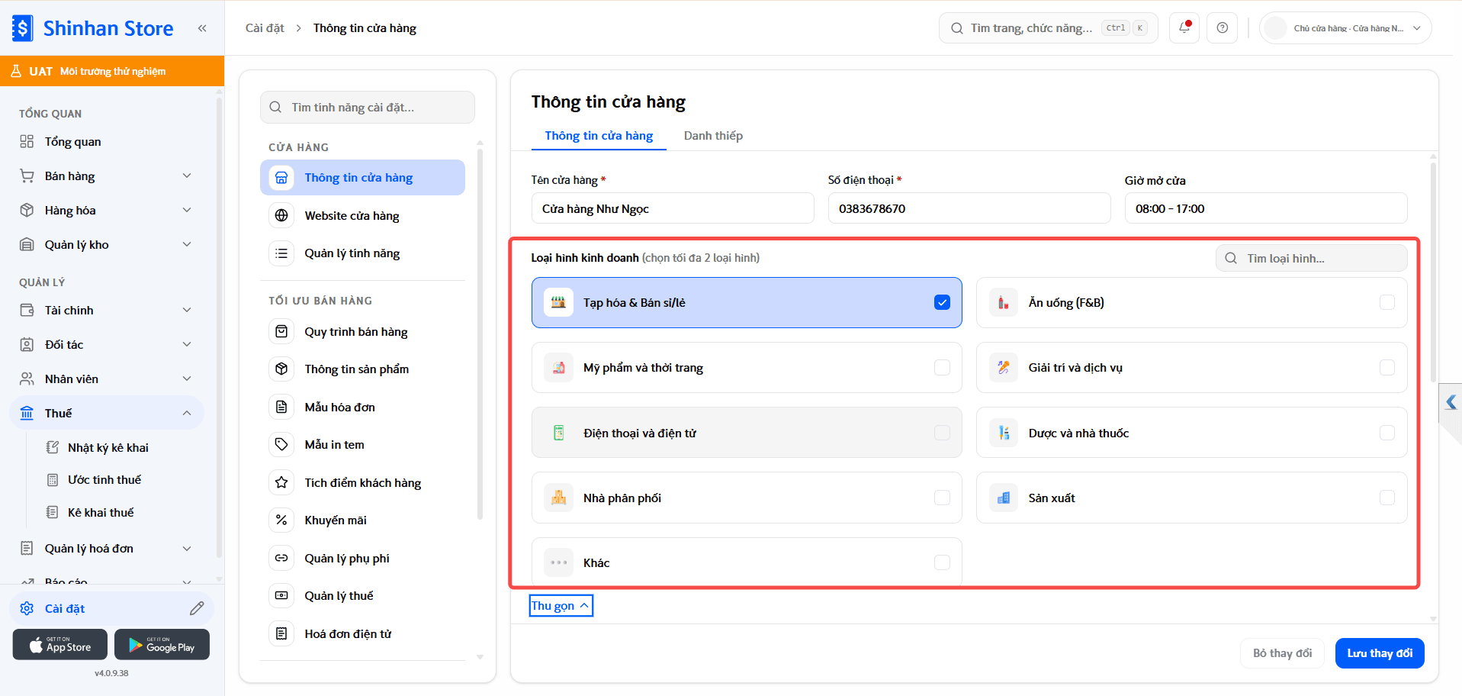Open Tích điểm khách hàng star icon

click(x=281, y=482)
